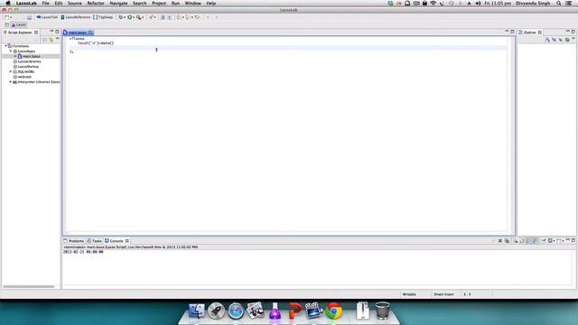Collapse the Functions project node
Viewport: 578px width, 325px height.
[x=6, y=46]
